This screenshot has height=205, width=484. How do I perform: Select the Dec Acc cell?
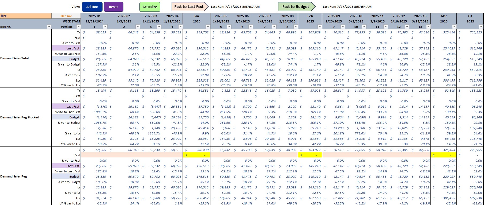66,16
